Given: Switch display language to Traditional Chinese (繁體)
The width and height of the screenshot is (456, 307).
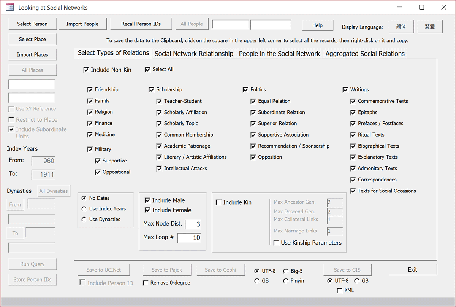Looking at the screenshot, I should [x=430, y=26].
